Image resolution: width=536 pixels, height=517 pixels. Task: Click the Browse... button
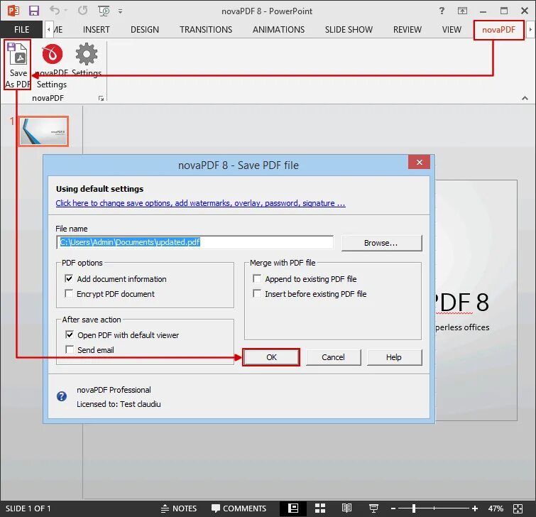click(x=381, y=243)
